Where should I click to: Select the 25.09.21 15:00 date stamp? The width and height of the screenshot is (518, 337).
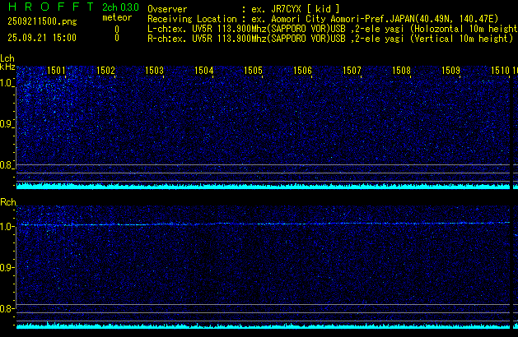point(41,38)
